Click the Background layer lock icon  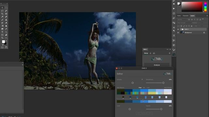204,32
